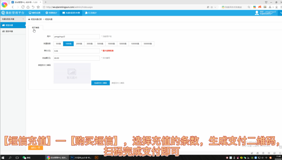
Task: Click the total amount field showing 60.00
Action: click(x=76, y=58)
